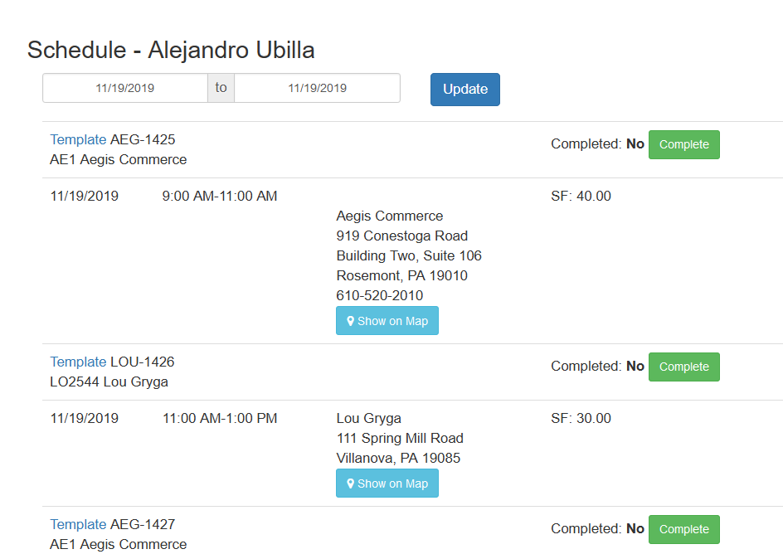
Task: Click the phone number 610-520-2010
Action: coord(379,295)
